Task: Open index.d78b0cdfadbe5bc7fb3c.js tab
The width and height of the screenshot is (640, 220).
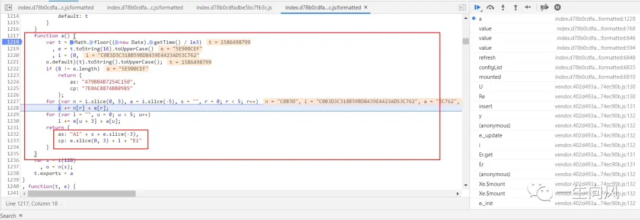Action: pos(234,7)
